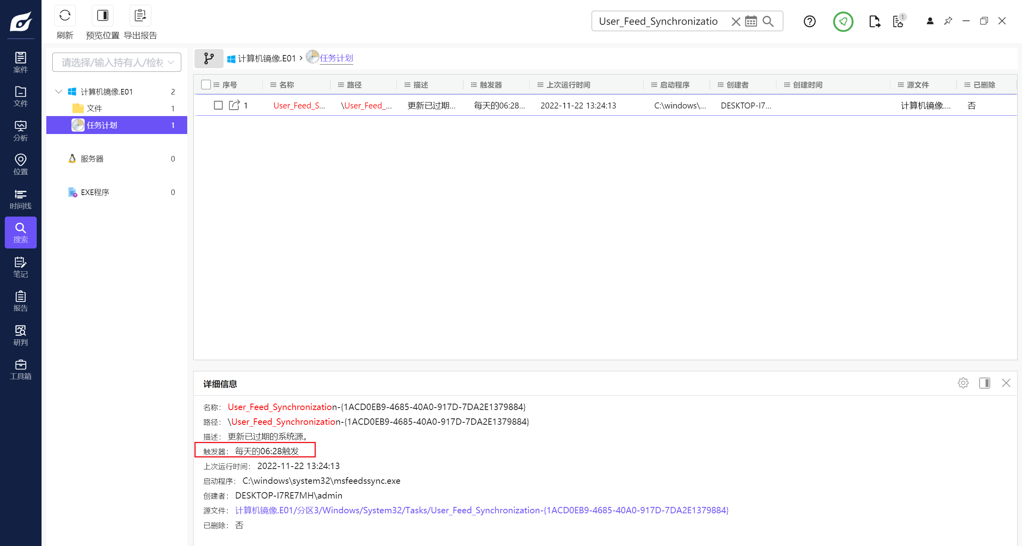Check the checkbox for row 1
1022x546 pixels.
click(x=218, y=105)
